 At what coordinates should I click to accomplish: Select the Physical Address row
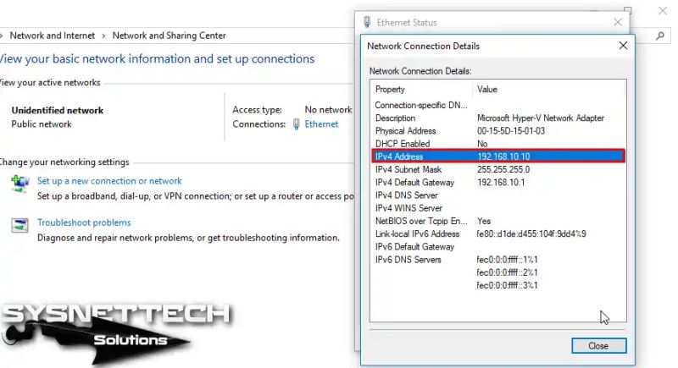click(498, 131)
